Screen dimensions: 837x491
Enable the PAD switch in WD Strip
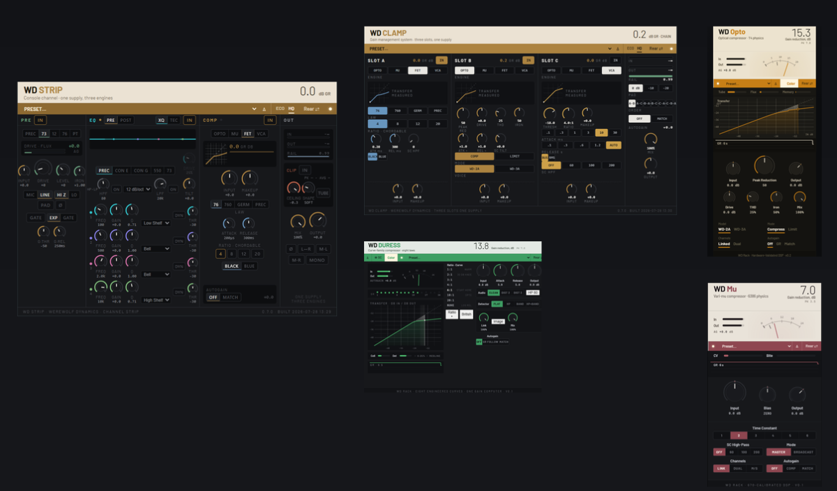point(45,205)
